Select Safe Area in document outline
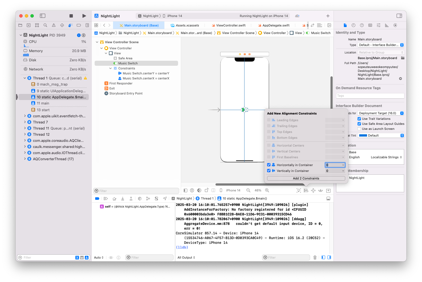 coord(125,58)
